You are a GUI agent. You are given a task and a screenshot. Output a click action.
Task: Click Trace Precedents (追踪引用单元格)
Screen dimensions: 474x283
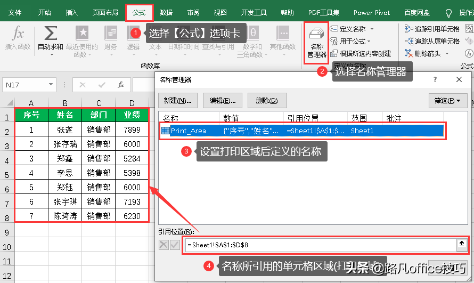tap(432, 29)
